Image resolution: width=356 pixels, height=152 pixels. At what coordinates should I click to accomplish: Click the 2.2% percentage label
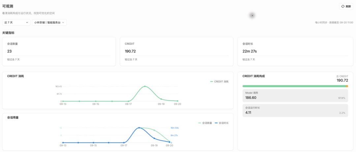[342, 113]
